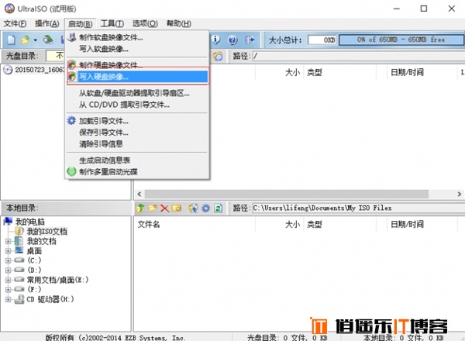465x341 pixels.
Task: Click the 光盘目录 bootable status box
Action: (55, 56)
